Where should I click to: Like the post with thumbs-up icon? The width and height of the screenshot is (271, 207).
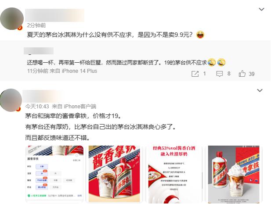click(242, 74)
